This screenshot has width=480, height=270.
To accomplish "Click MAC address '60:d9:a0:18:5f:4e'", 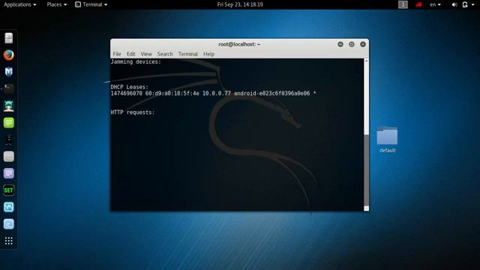I will 172,93.
